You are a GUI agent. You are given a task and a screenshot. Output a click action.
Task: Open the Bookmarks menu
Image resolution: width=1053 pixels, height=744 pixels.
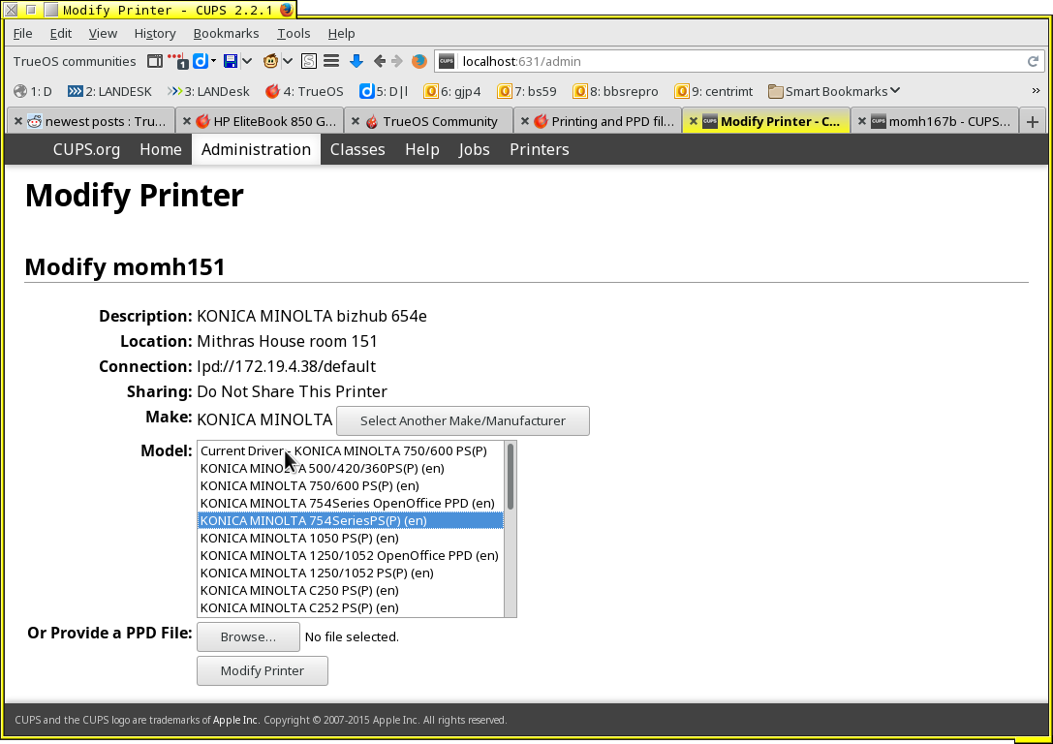click(x=227, y=33)
